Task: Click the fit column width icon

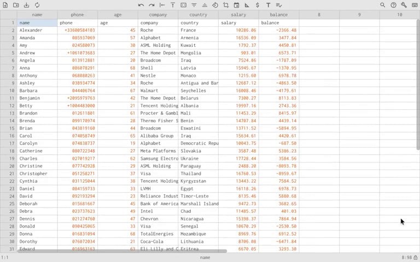Action: click(184, 5)
